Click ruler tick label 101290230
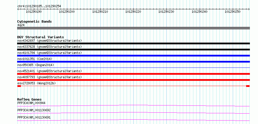The height and width of the screenshot is (124, 258). (x=166, y=12)
